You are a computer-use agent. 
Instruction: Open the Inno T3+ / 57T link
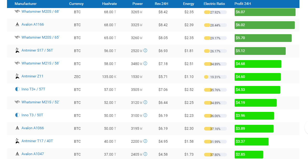point(33,89)
